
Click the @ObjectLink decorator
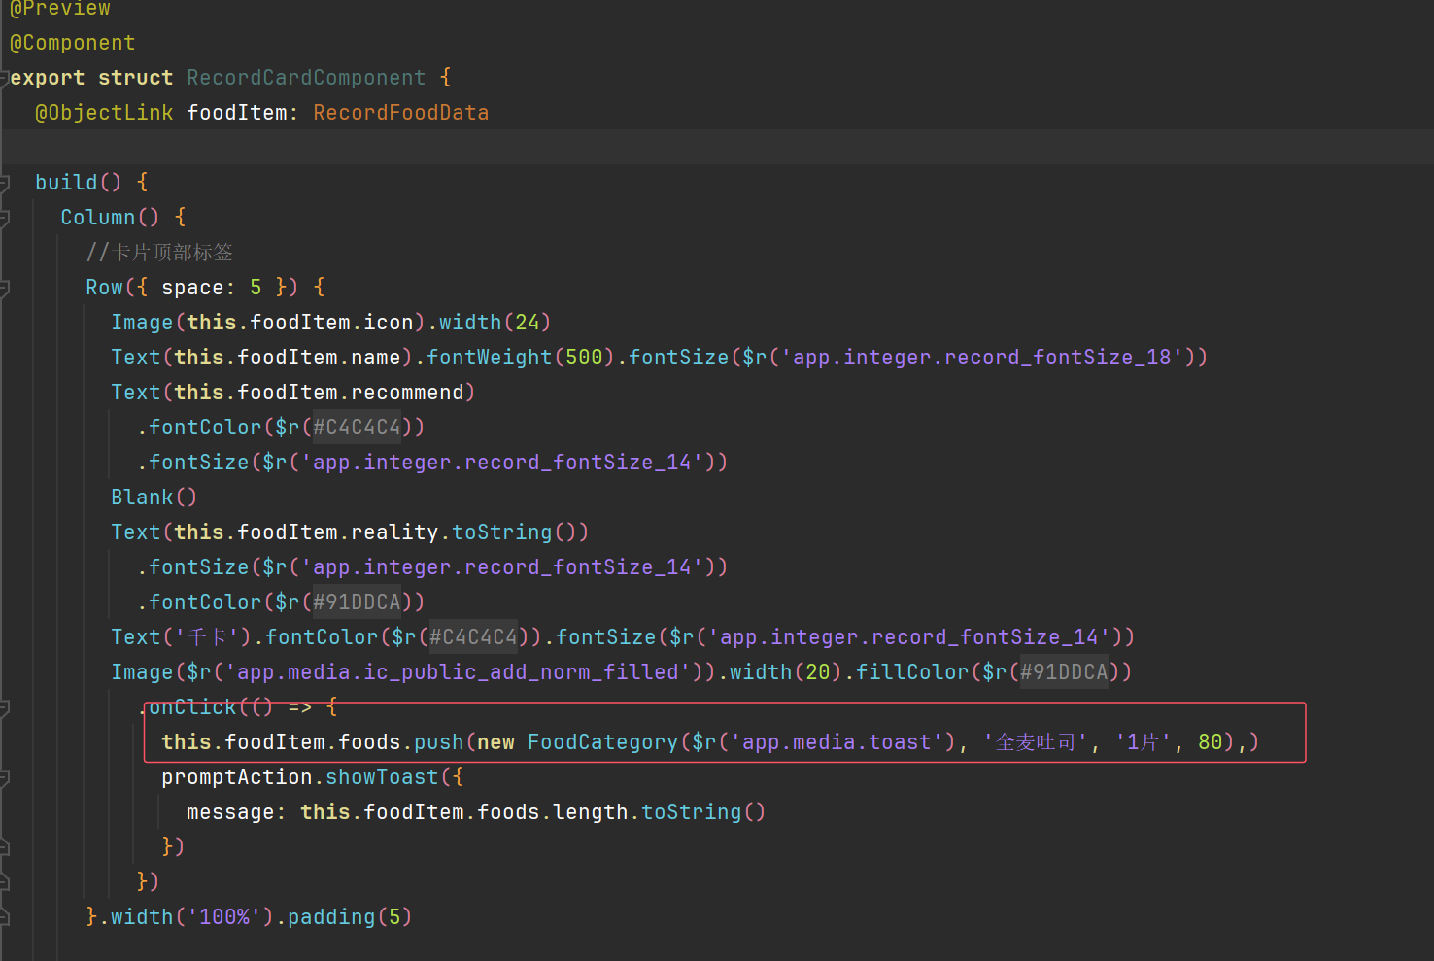(104, 113)
